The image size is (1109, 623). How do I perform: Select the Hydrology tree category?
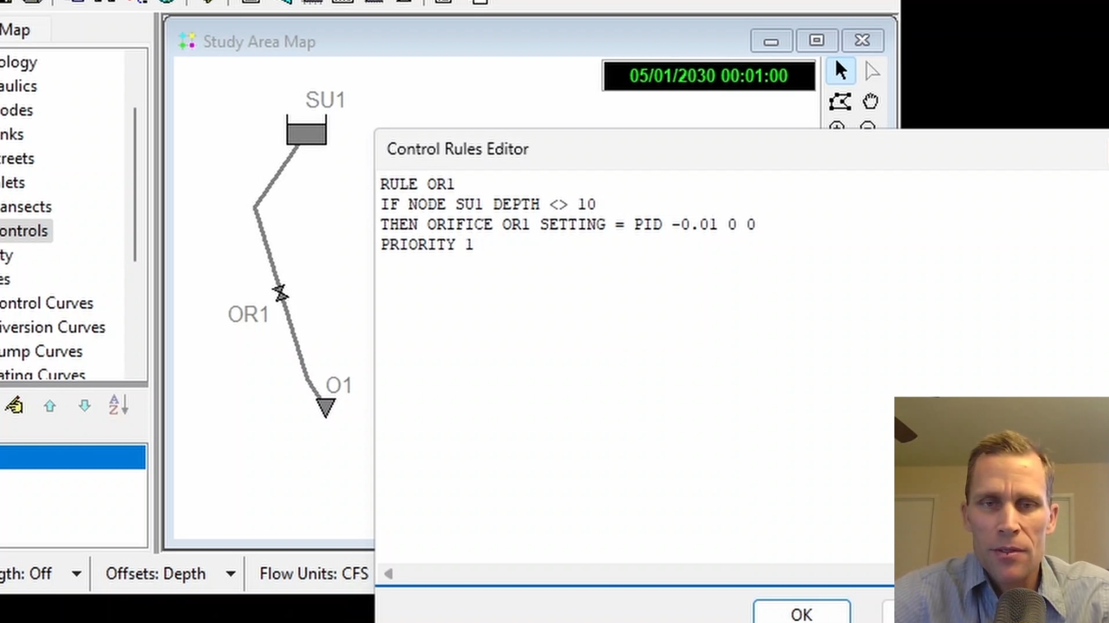pos(19,63)
